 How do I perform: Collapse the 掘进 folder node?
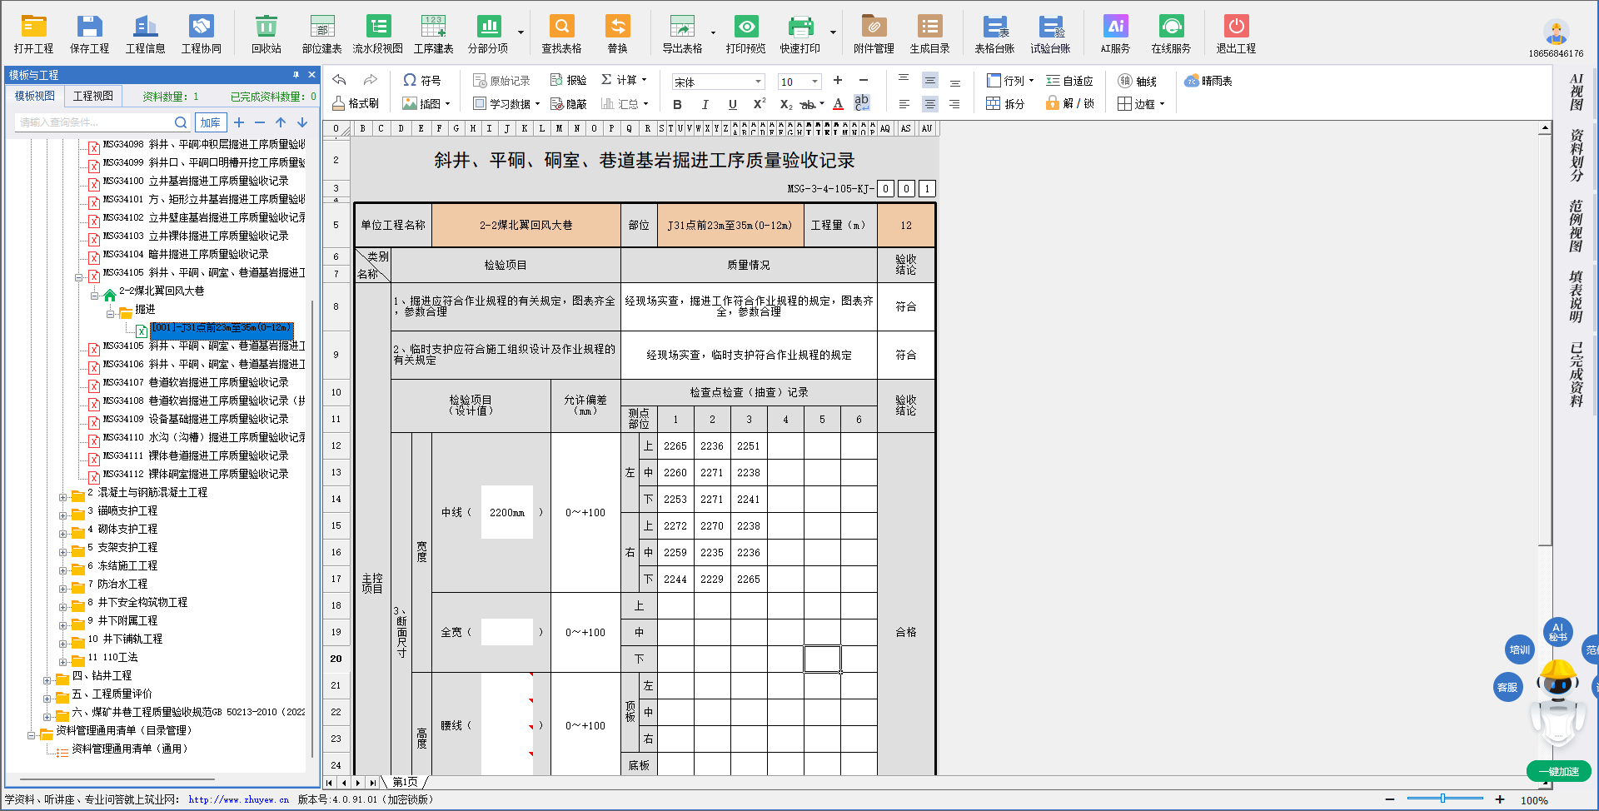point(110,314)
